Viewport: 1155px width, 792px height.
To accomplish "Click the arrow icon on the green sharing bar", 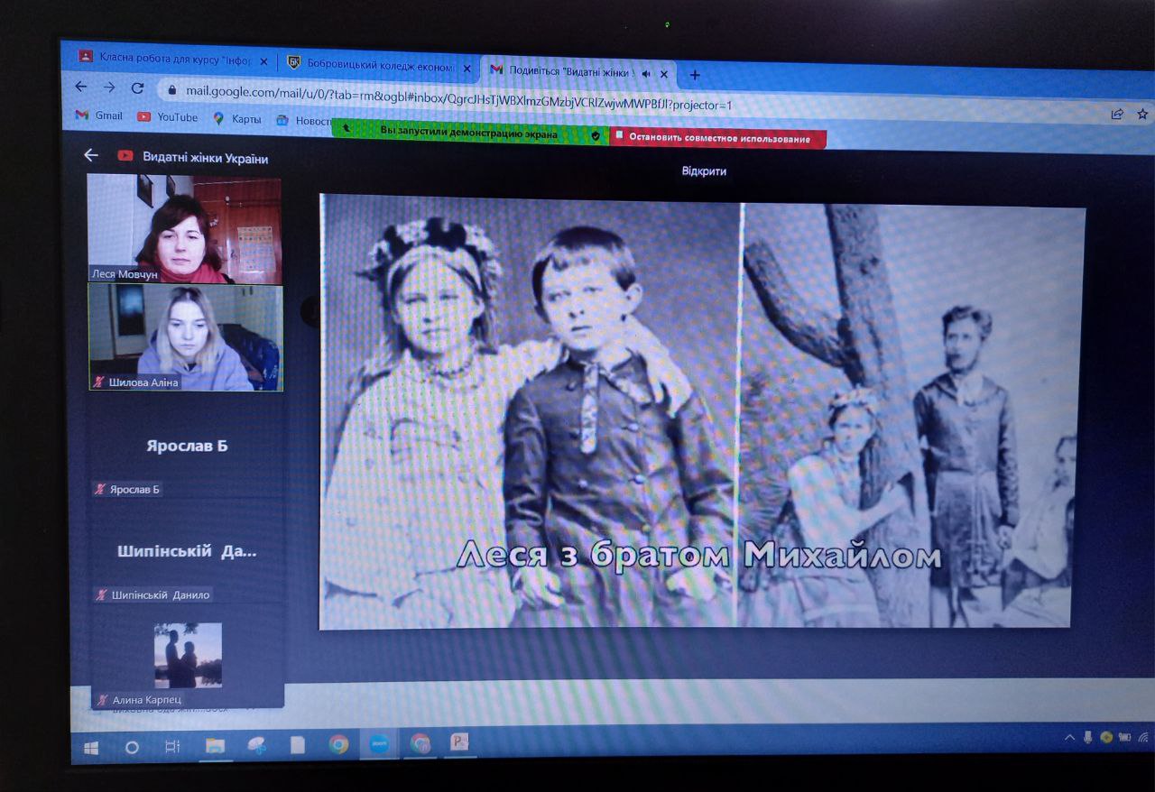I will coord(346,128).
